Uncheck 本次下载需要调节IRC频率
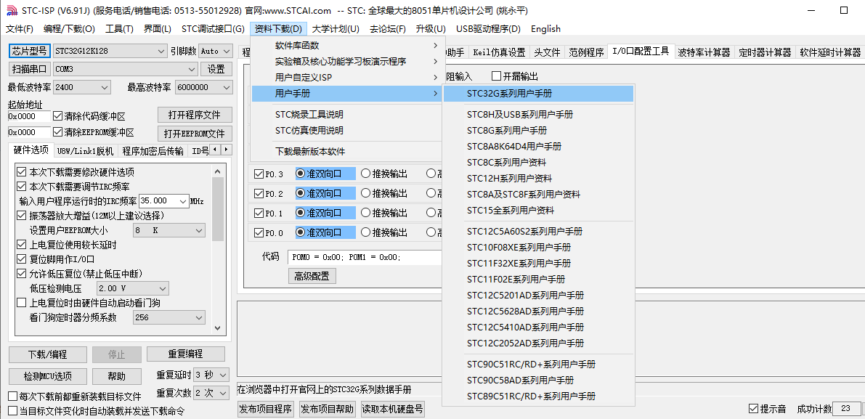 coord(22,187)
